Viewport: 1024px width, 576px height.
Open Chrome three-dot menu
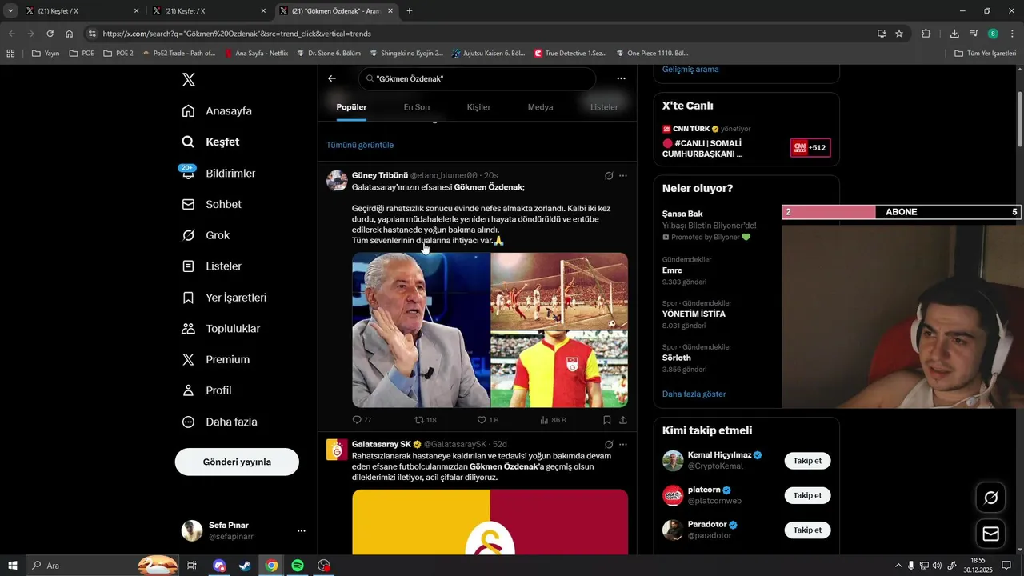tap(1012, 34)
